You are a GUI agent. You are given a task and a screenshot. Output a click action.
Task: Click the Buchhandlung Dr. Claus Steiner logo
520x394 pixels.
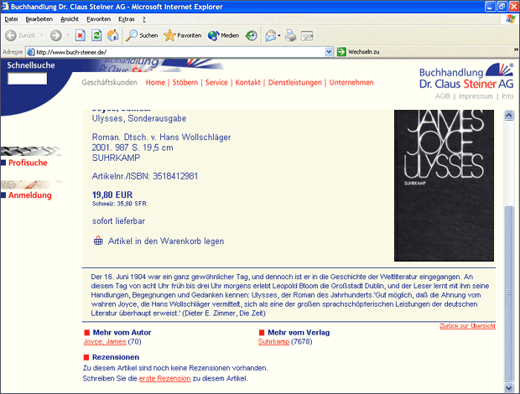(x=466, y=76)
